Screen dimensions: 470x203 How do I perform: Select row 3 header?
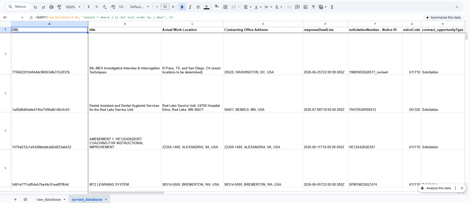6,93
